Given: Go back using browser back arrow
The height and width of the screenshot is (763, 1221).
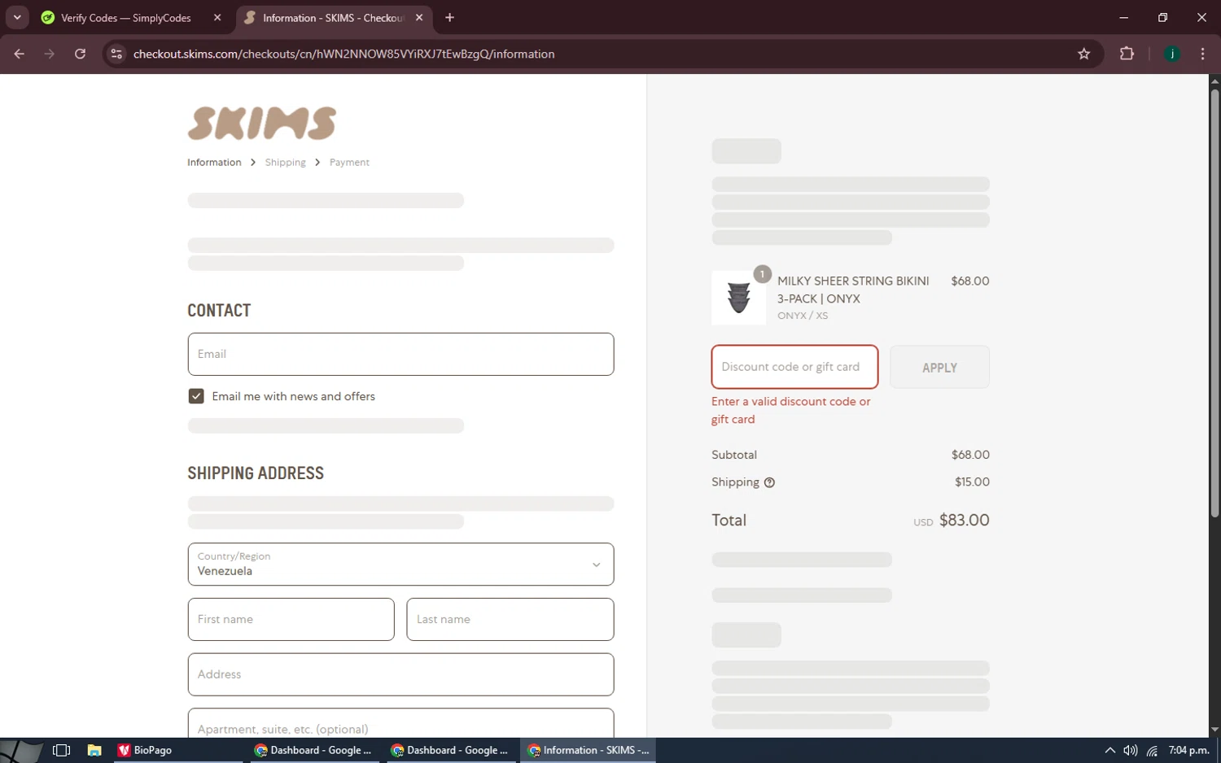Looking at the screenshot, I should coord(20,54).
